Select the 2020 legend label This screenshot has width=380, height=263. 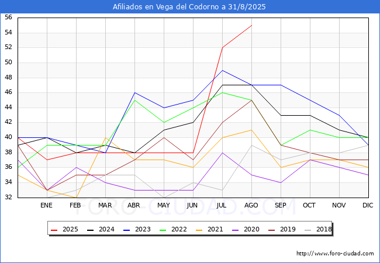(251, 229)
